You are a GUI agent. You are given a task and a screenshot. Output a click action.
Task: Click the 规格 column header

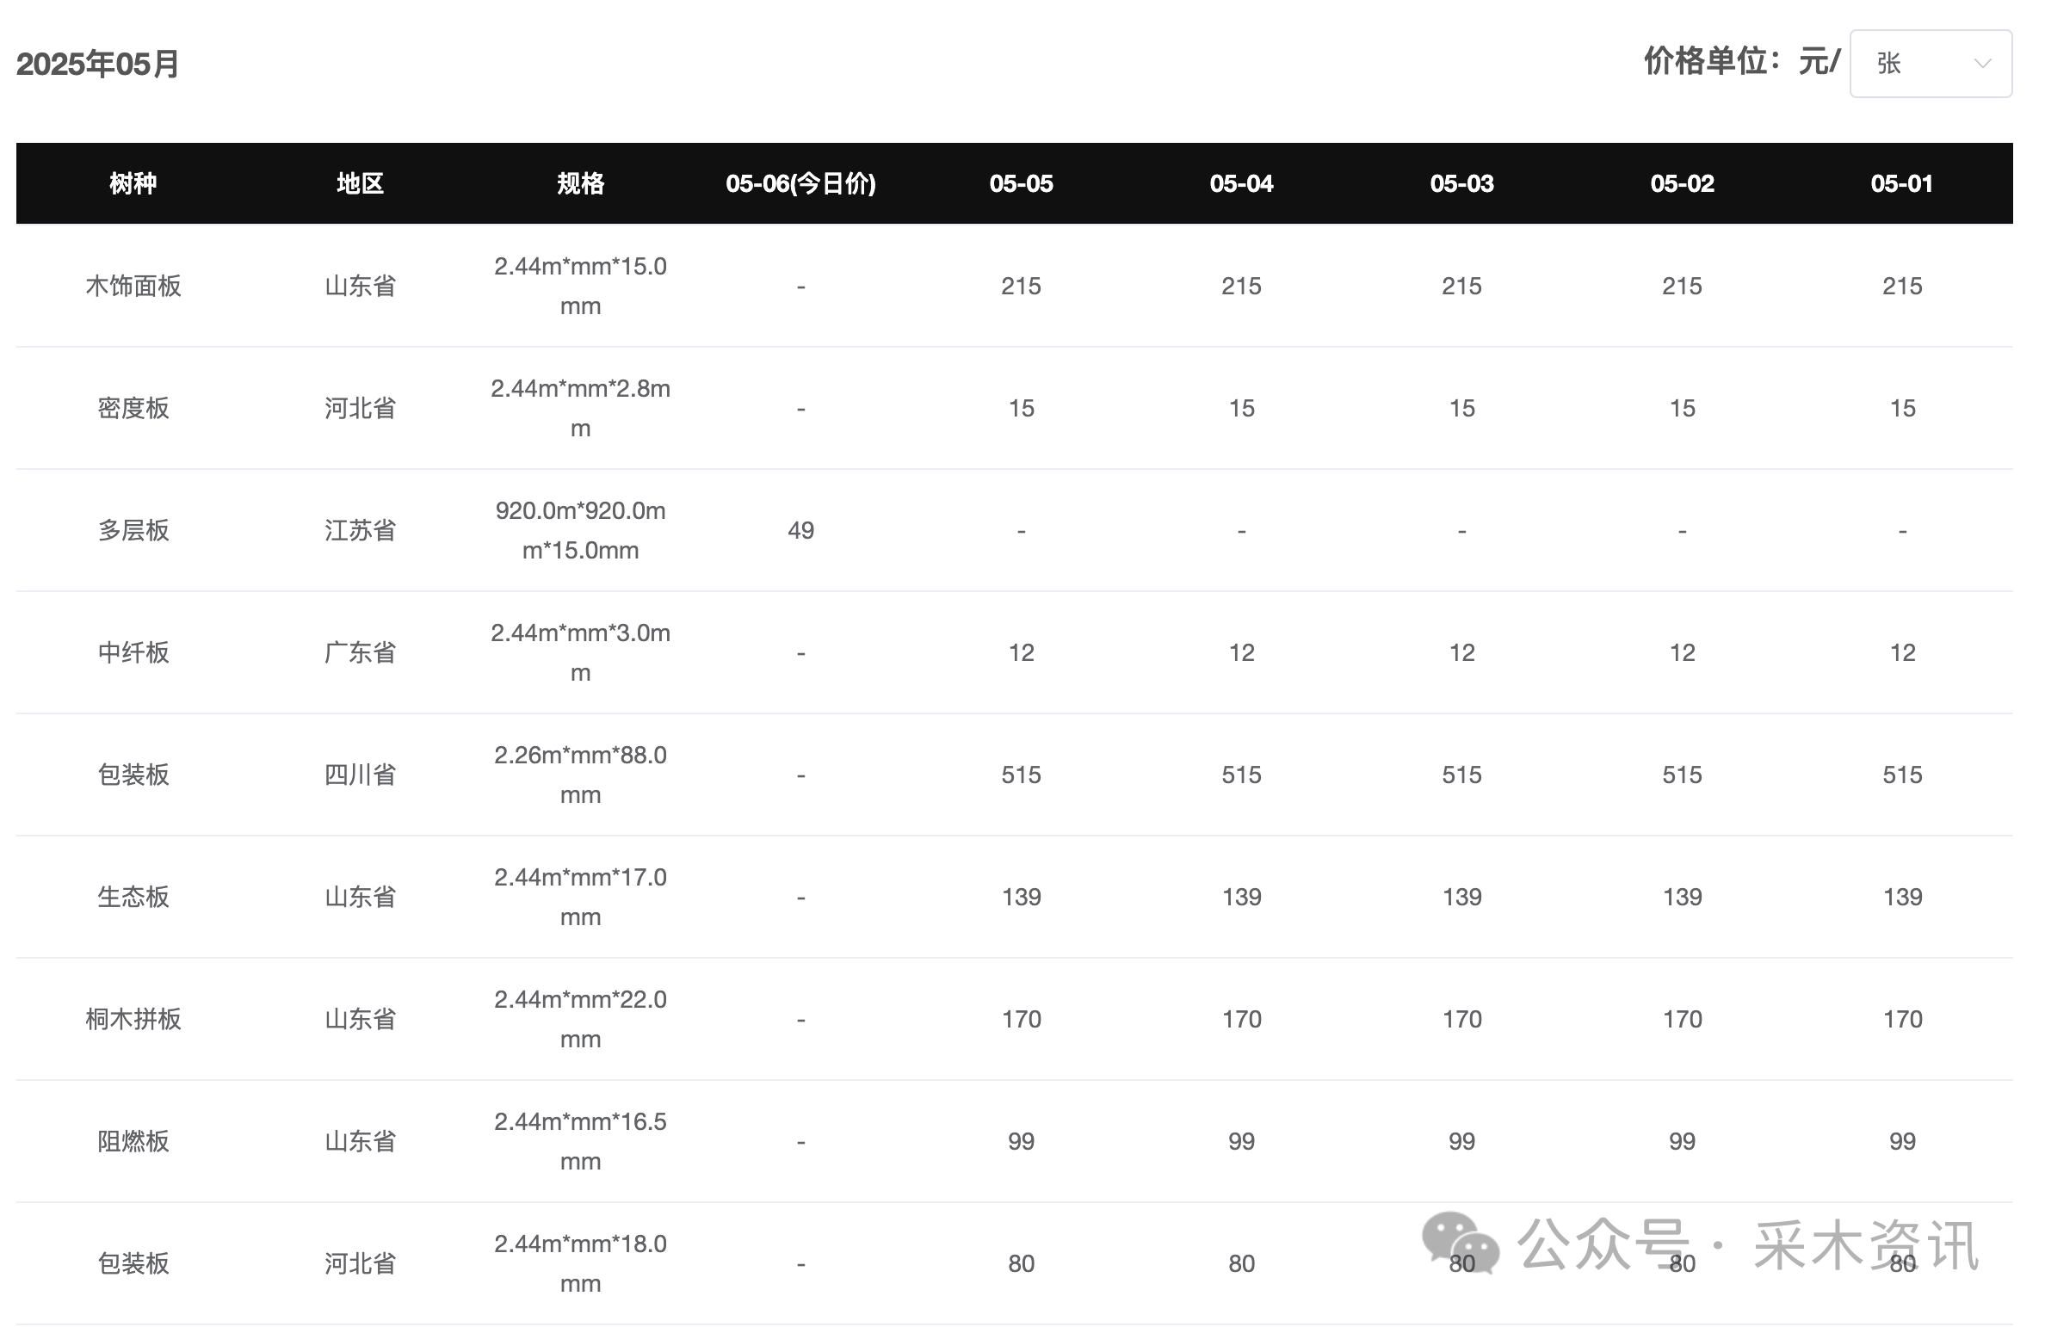point(580,183)
